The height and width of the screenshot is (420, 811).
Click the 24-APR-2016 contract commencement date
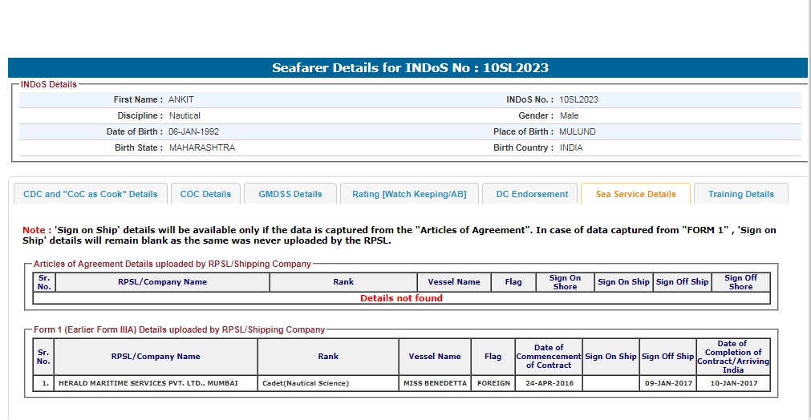point(549,383)
